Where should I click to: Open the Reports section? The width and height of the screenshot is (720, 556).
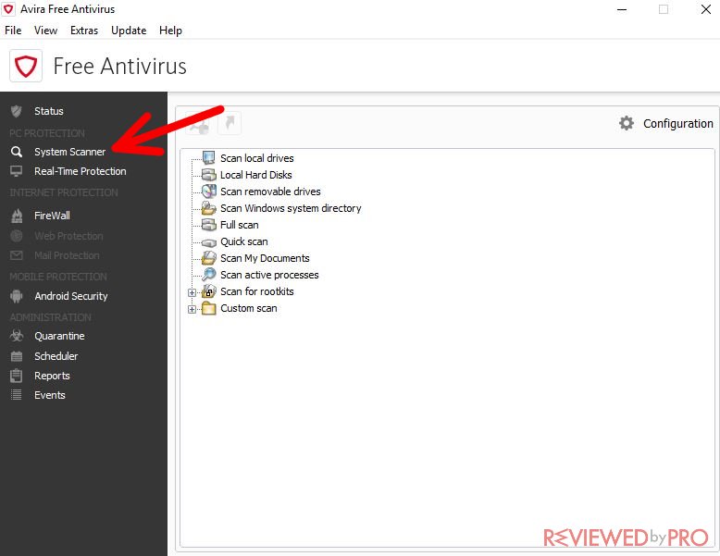(52, 376)
